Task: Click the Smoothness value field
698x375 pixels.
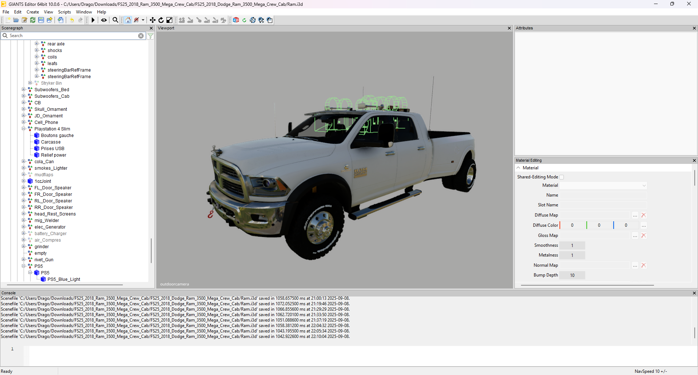Action: point(572,245)
